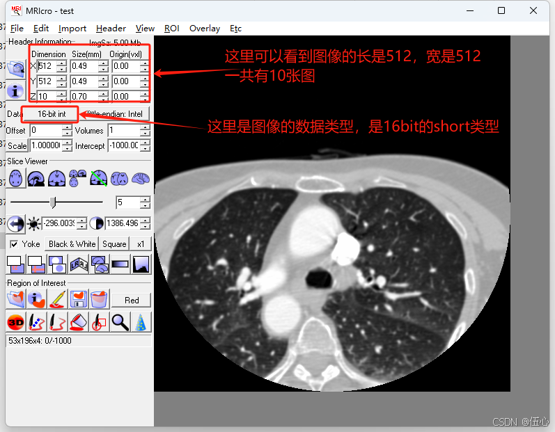Screen dimensions: 555x432
Task: Select the sagittal slice view icon
Action: point(36,178)
